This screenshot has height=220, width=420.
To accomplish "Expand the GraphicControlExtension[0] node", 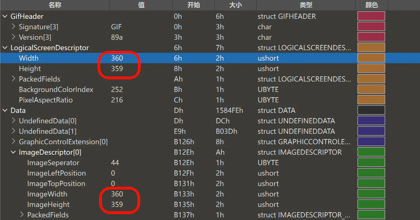I will point(13,142).
